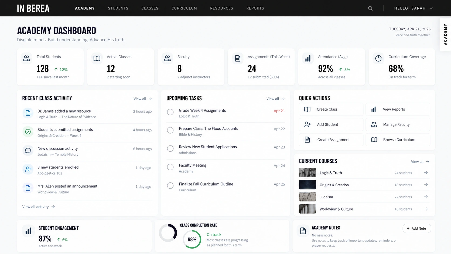
Task: Open the Resources nav item
Action: tap(221, 8)
